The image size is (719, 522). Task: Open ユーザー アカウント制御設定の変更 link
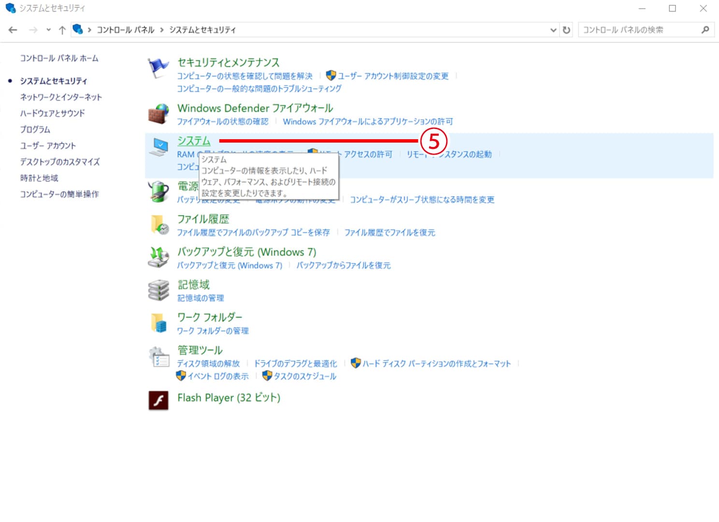393,76
